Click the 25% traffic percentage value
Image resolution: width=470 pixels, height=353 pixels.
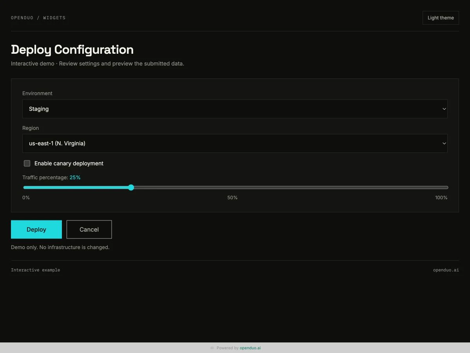click(75, 177)
